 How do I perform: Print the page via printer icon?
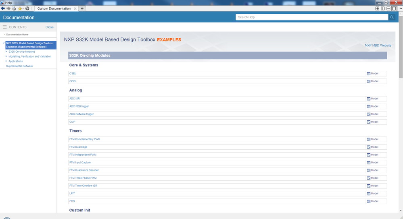pyautogui.click(x=14, y=8)
